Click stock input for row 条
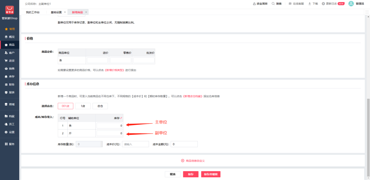Image resolution: width=370 pixels, height=180 pixels. [x=110, y=126]
